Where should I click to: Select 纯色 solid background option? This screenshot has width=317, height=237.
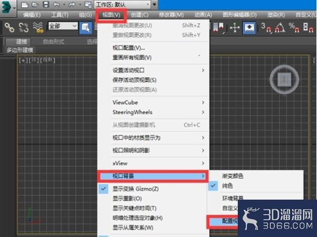point(256,186)
